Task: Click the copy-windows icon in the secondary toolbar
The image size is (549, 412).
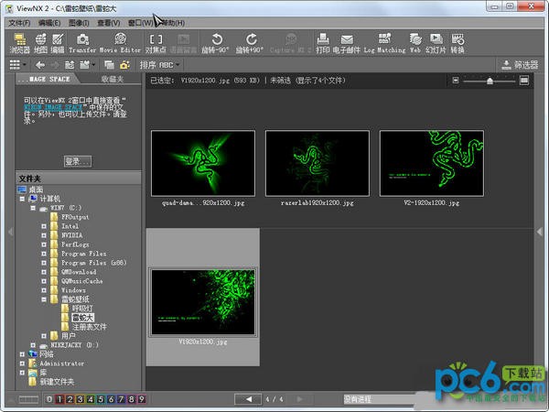Action: 109,65
